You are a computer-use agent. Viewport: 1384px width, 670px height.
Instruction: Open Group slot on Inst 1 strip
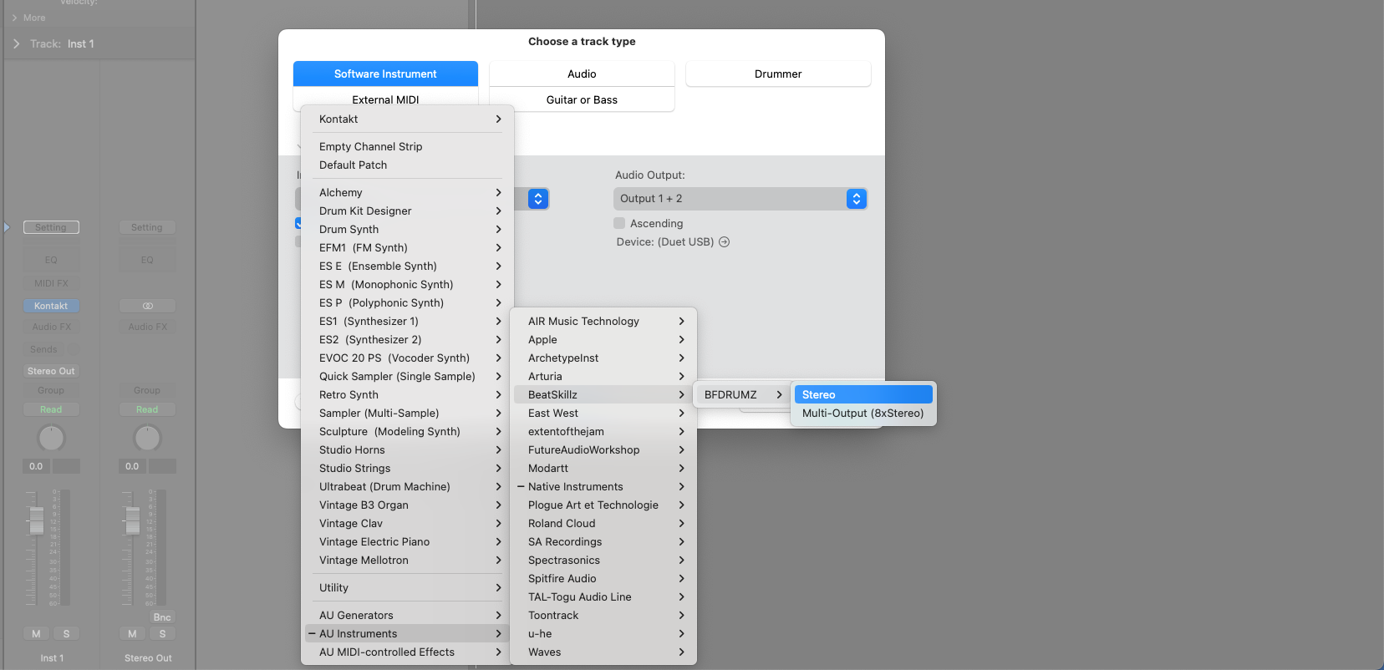pyautogui.click(x=51, y=390)
